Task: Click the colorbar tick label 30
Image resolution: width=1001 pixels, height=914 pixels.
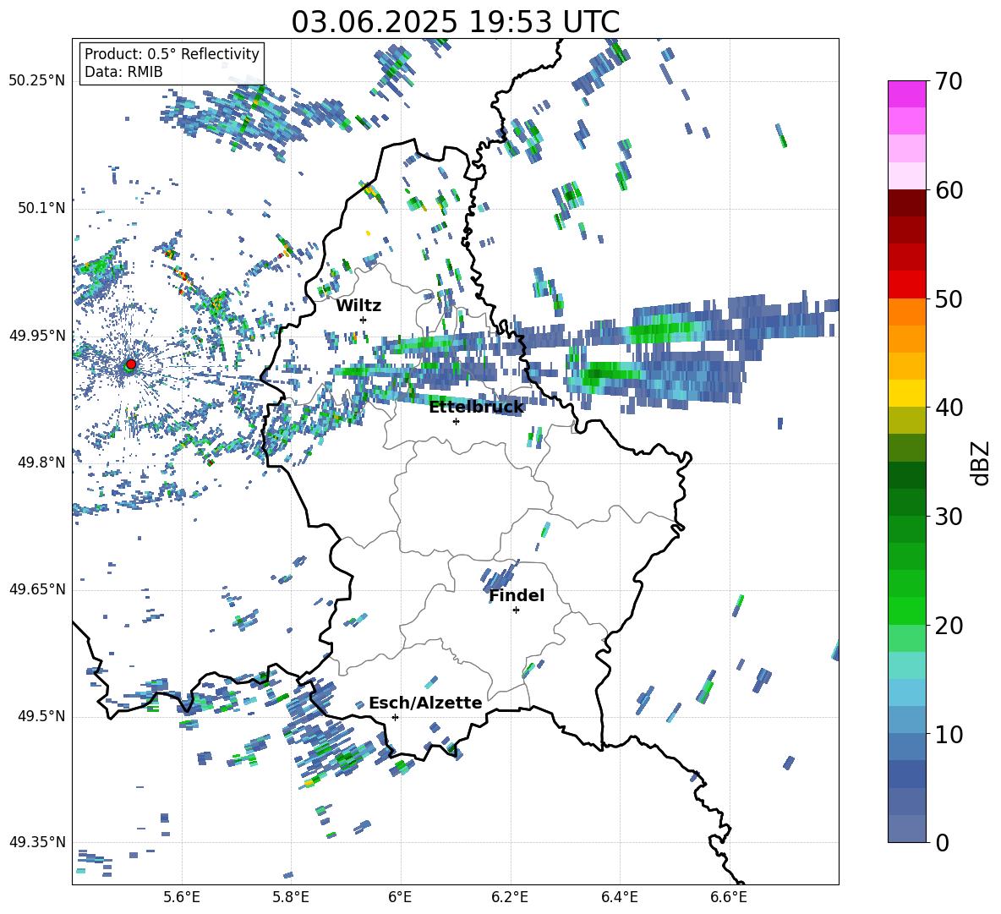Action: [x=949, y=517]
